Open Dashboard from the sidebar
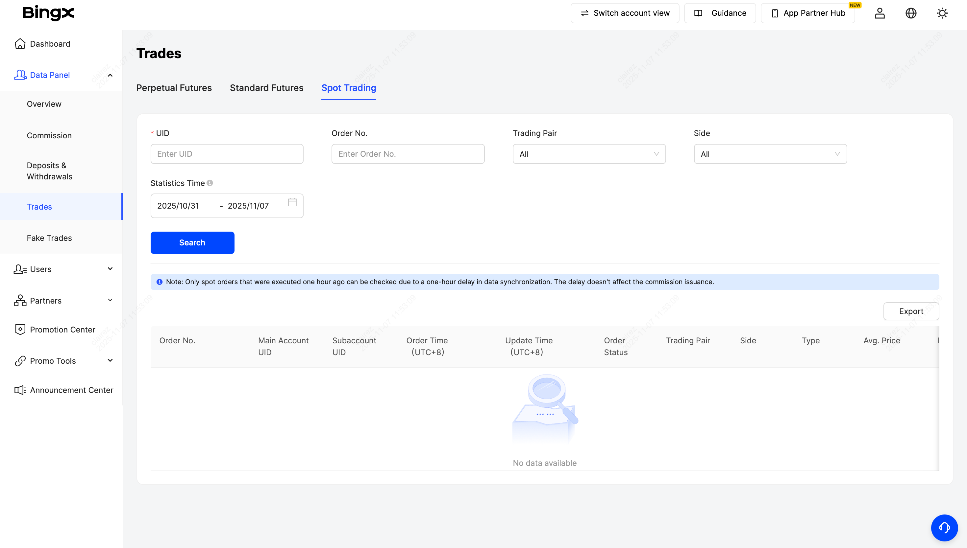 click(50, 44)
